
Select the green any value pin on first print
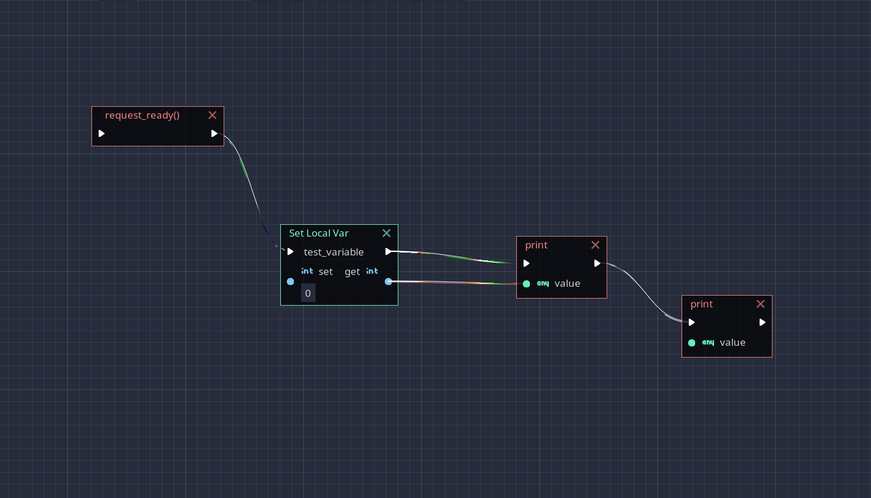[x=526, y=284]
